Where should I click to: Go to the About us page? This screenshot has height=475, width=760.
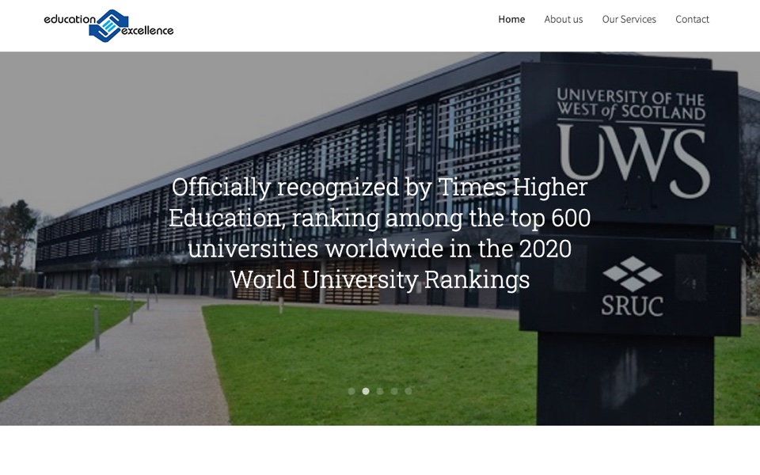563,19
